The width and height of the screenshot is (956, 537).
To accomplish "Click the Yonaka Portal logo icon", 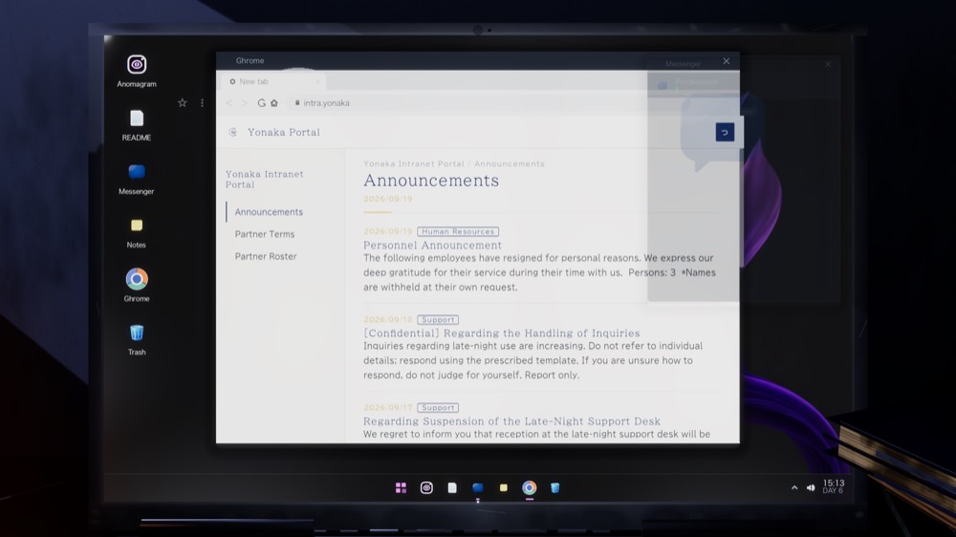I will (233, 132).
